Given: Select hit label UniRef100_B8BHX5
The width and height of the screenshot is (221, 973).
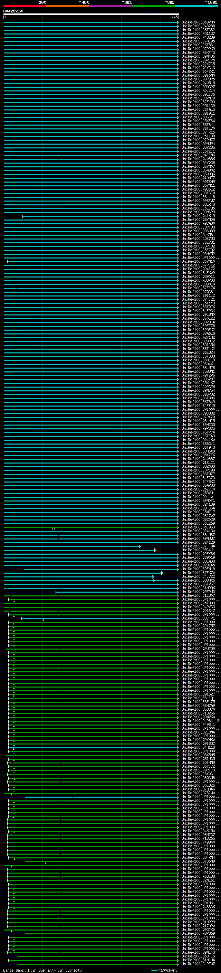Looking at the screenshot, I should click(x=198, y=580).
